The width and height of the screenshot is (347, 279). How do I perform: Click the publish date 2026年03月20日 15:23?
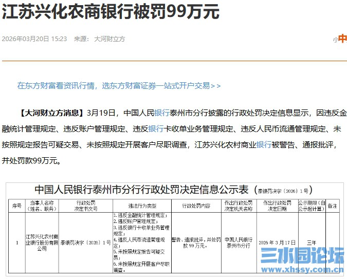tap(34, 39)
